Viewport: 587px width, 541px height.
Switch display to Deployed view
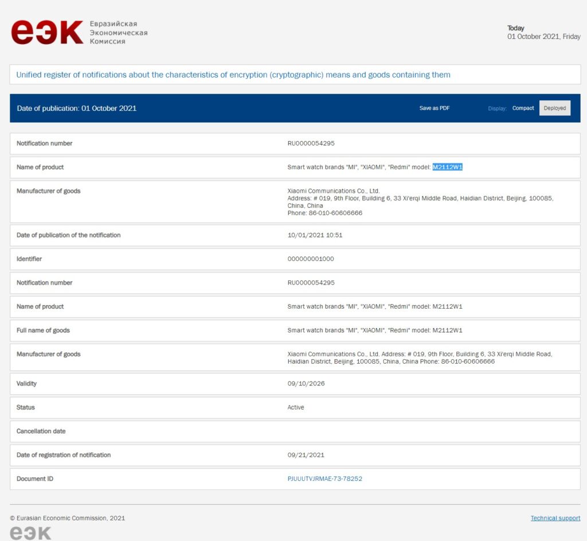pyautogui.click(x=554, y=108)
